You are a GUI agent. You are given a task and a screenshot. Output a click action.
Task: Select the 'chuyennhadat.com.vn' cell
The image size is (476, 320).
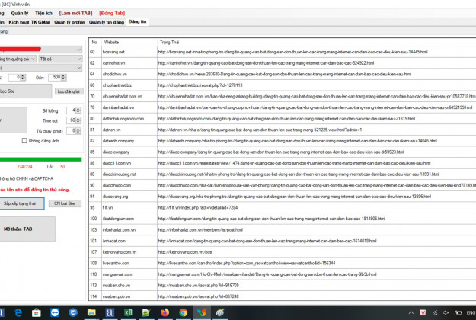(x=129, y=96)
